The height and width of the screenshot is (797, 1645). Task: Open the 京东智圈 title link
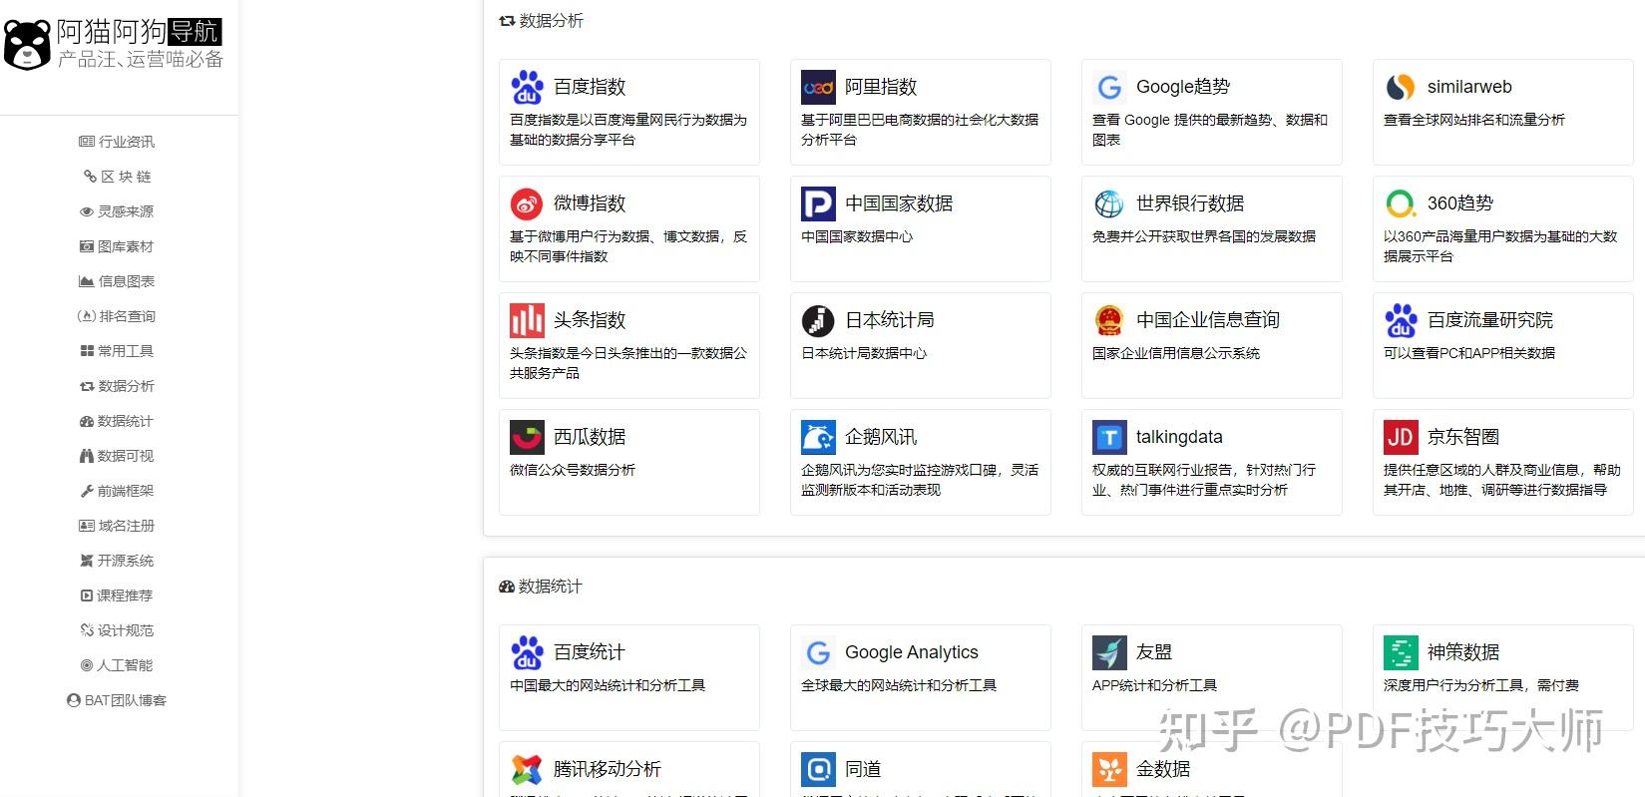[1463, 437]
